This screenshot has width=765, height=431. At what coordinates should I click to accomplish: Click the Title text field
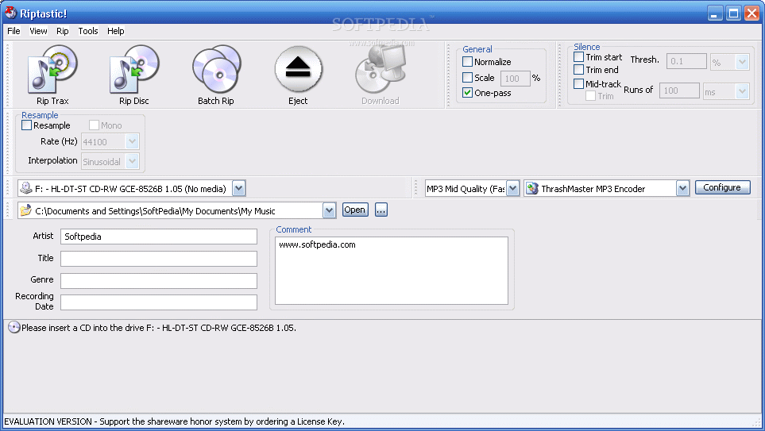[x=159, y=259]
